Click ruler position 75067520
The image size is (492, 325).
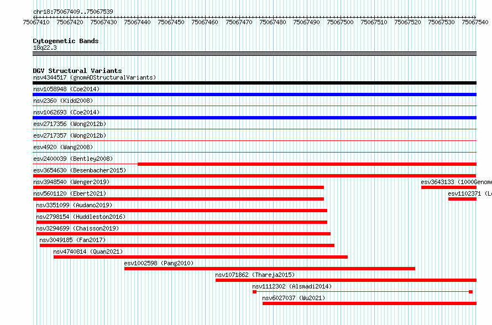click(x=407, y=22)
